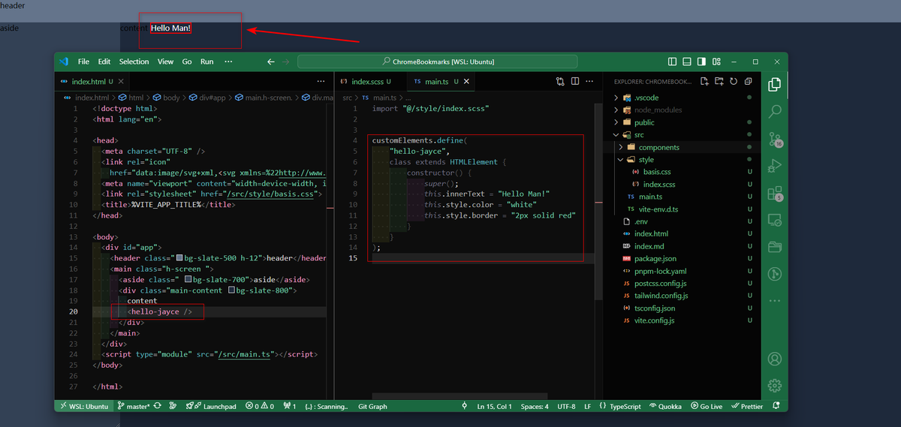Screen dimensions: 901x427
Task: Expand the .vscode folder
Action: click(x=644, y=98)
